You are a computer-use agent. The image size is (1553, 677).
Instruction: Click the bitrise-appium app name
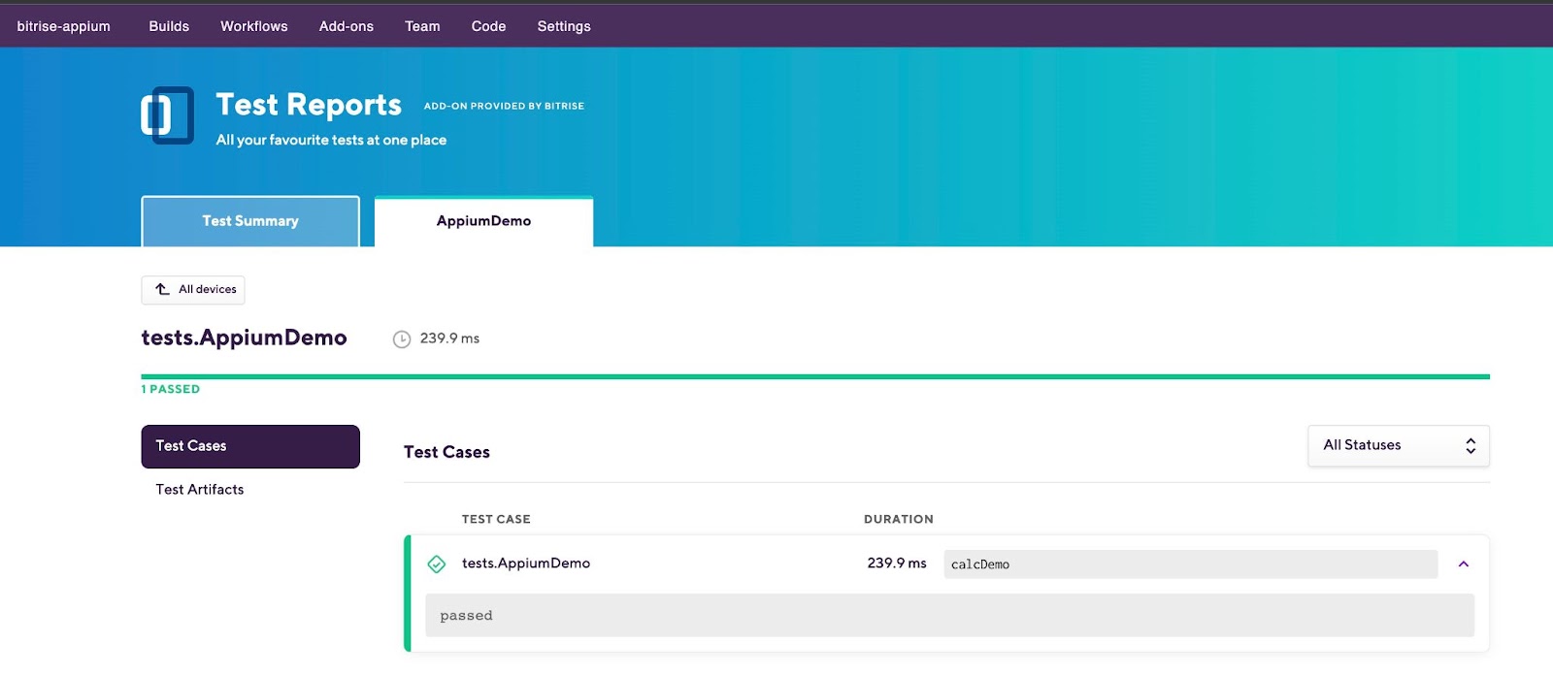(x=64, y=26)
